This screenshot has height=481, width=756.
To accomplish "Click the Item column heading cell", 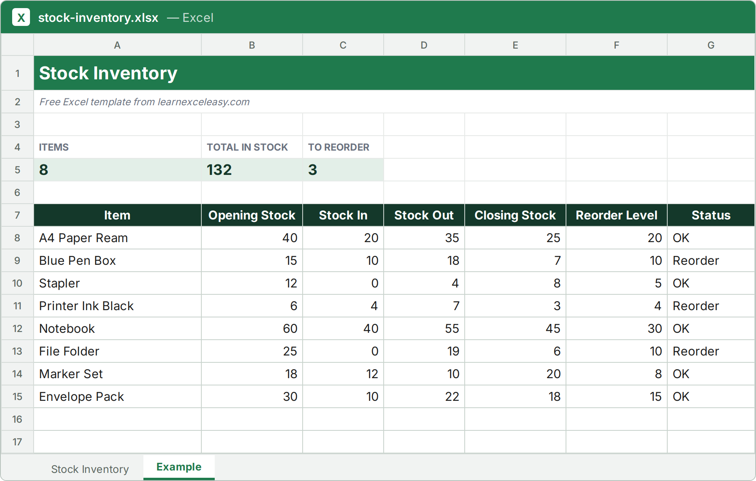I will point(117,215).
